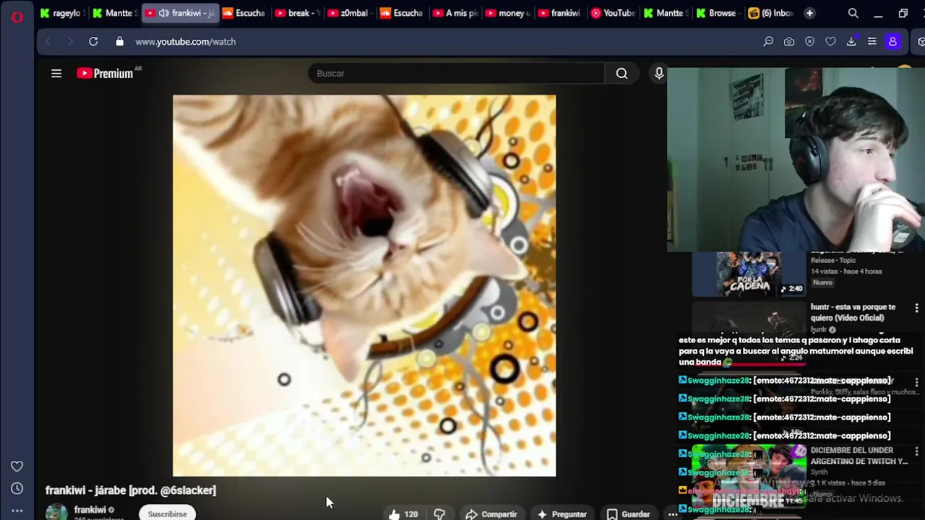The height and width of the screenshot is (520, 925).
Task: Save video with 'Guardar' button
Action: [x=628, y=513]
